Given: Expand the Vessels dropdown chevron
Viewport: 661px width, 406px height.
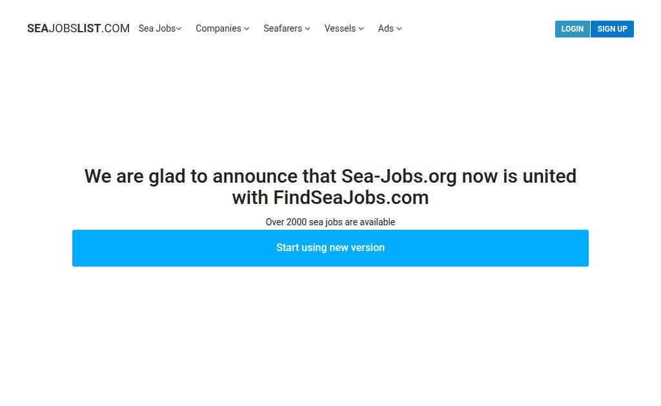Looking at the screenshot, I should (x=361, y=28).
